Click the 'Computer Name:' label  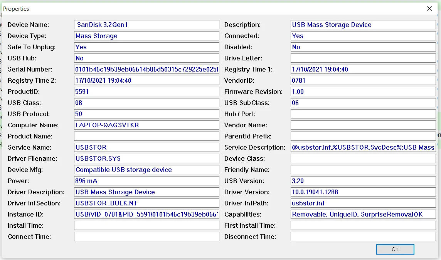point(33,125)
